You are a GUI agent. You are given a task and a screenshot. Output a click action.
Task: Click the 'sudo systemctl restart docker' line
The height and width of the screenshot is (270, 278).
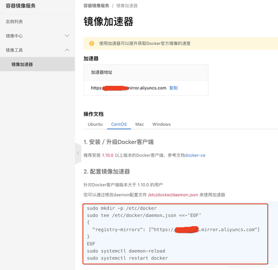[x=127, y=258]
